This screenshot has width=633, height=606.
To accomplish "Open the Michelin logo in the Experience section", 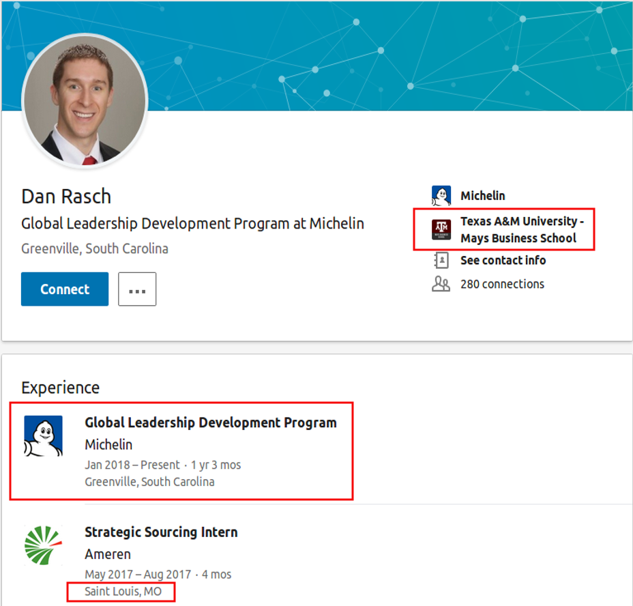I will click(x=43, y=436).
